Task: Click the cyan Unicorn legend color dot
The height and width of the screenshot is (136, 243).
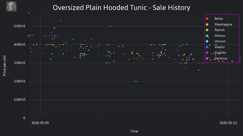Action: pos(207,41)
